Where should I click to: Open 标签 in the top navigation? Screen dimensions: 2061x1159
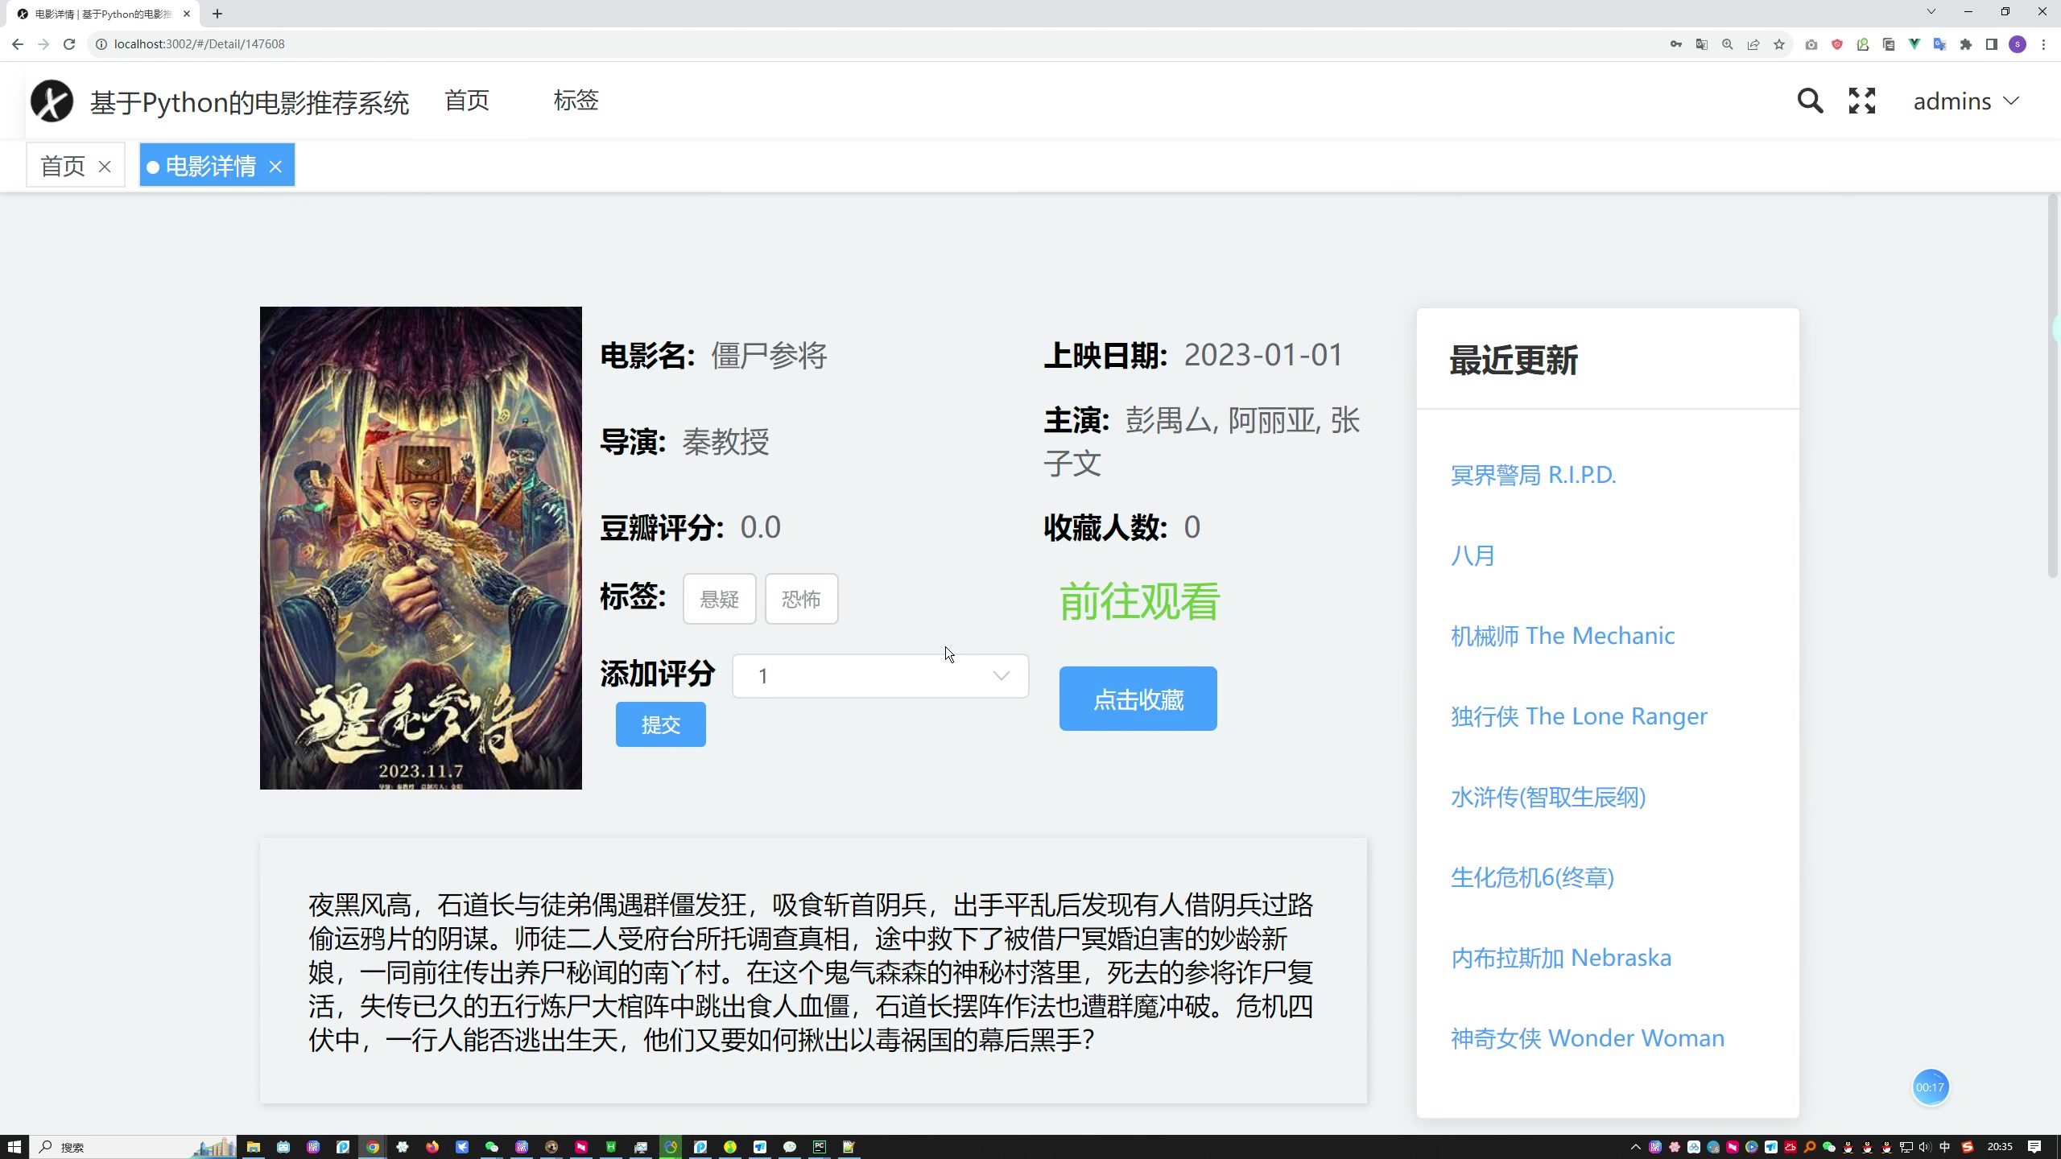pyautogui.click(x=576, y=101)
